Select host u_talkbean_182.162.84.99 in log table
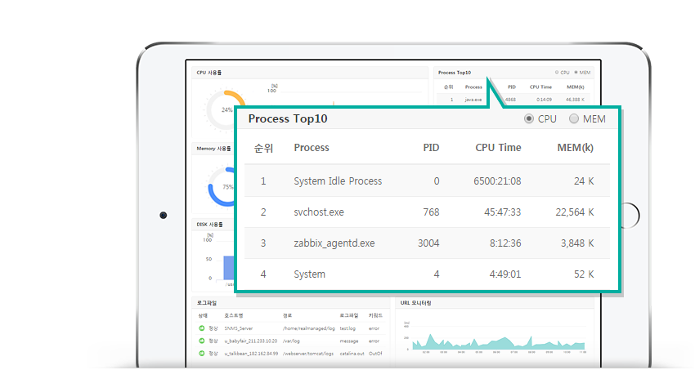The height and width of the screenshot is (379, 695). pyautogui.click(x=251, y=354)
